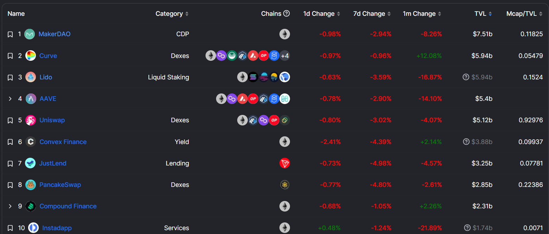Click the PancakeSwap bunny logo icon
The height and width of the screenshot is (234, 549).
[x=31, y=185]
